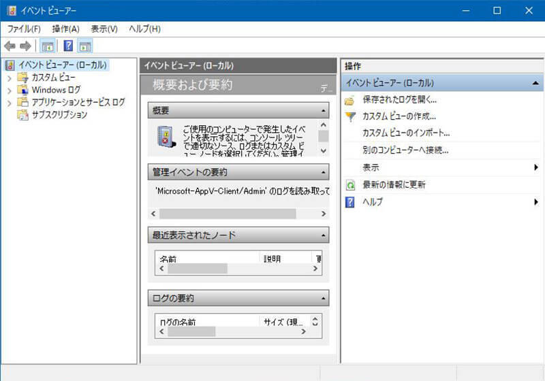Screen dimensions: 545x381
Task: Toggle the console tree show/hide toolbar icon
Action: tap(47, 46)
